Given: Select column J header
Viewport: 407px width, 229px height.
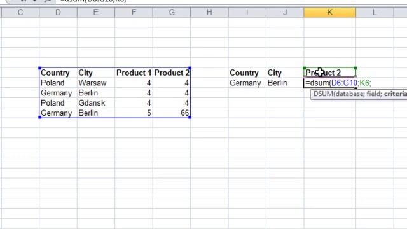Looking at the screenshot, I should [285, 12].
